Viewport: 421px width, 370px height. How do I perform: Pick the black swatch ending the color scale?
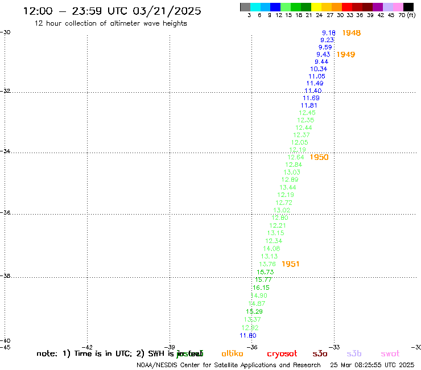coord(408,7)
